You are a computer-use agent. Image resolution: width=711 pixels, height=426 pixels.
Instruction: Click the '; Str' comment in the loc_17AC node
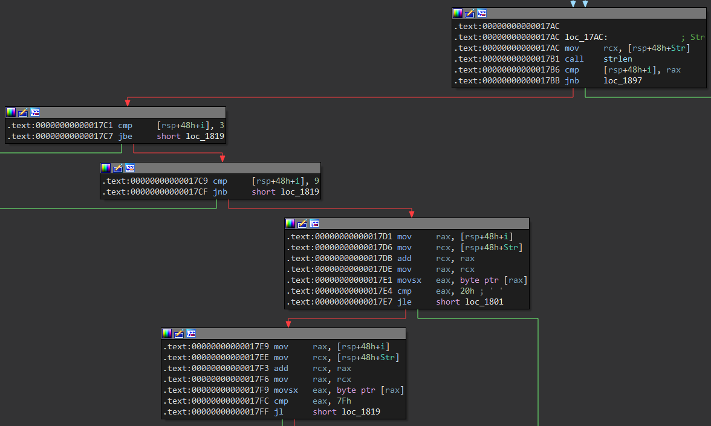pos(693,37)
